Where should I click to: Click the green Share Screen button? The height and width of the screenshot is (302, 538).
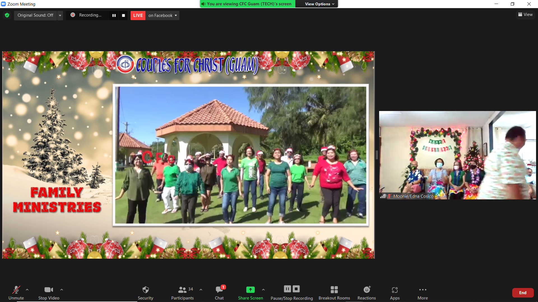click(251, 293)
